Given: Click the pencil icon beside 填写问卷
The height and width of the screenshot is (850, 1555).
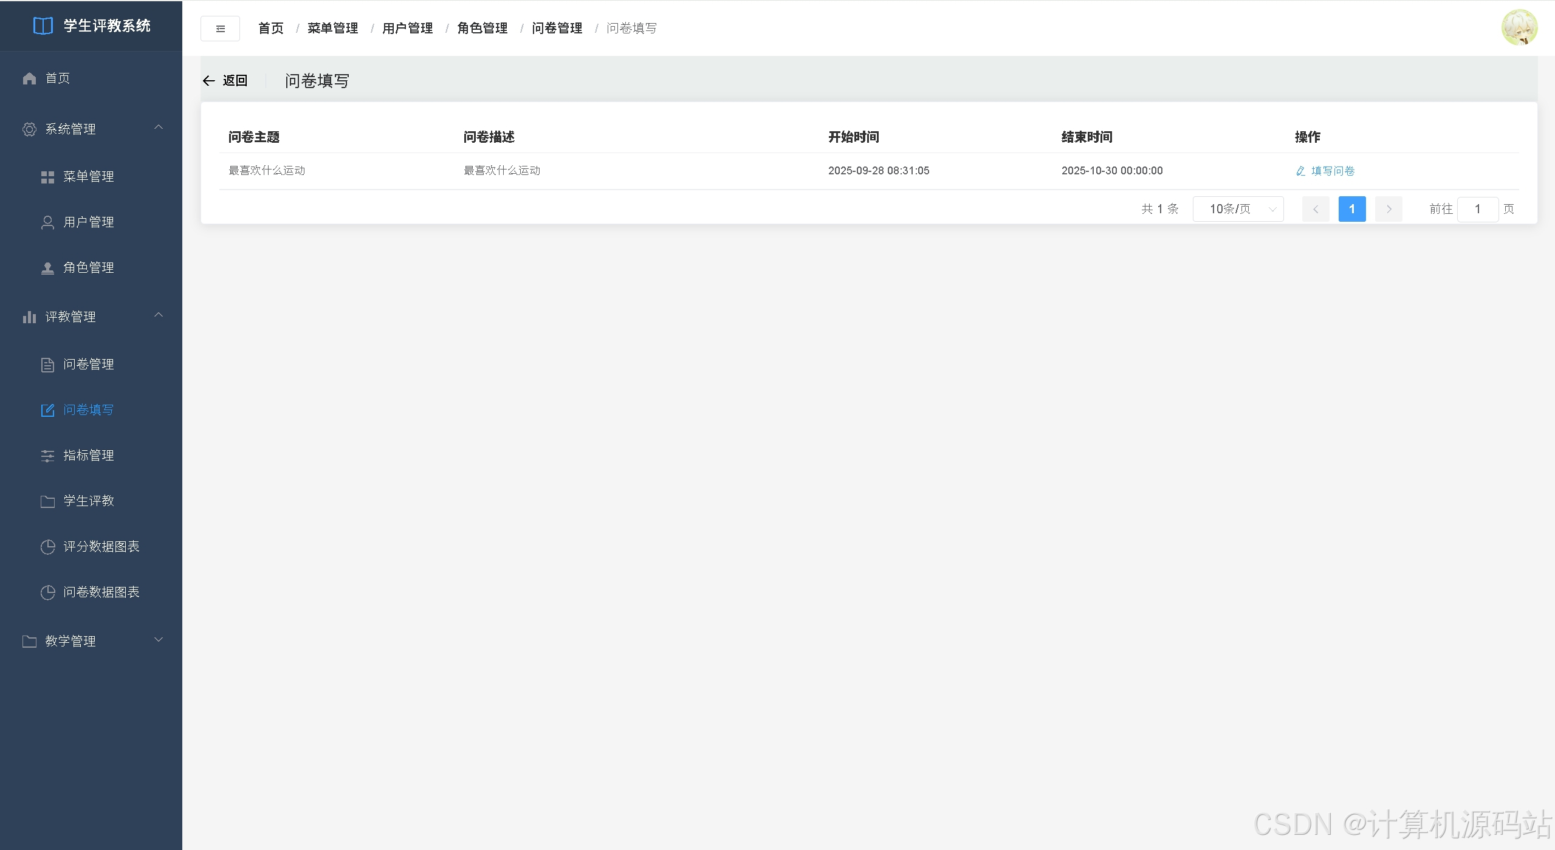Looking at the screenshot, I should [1300, 171].
